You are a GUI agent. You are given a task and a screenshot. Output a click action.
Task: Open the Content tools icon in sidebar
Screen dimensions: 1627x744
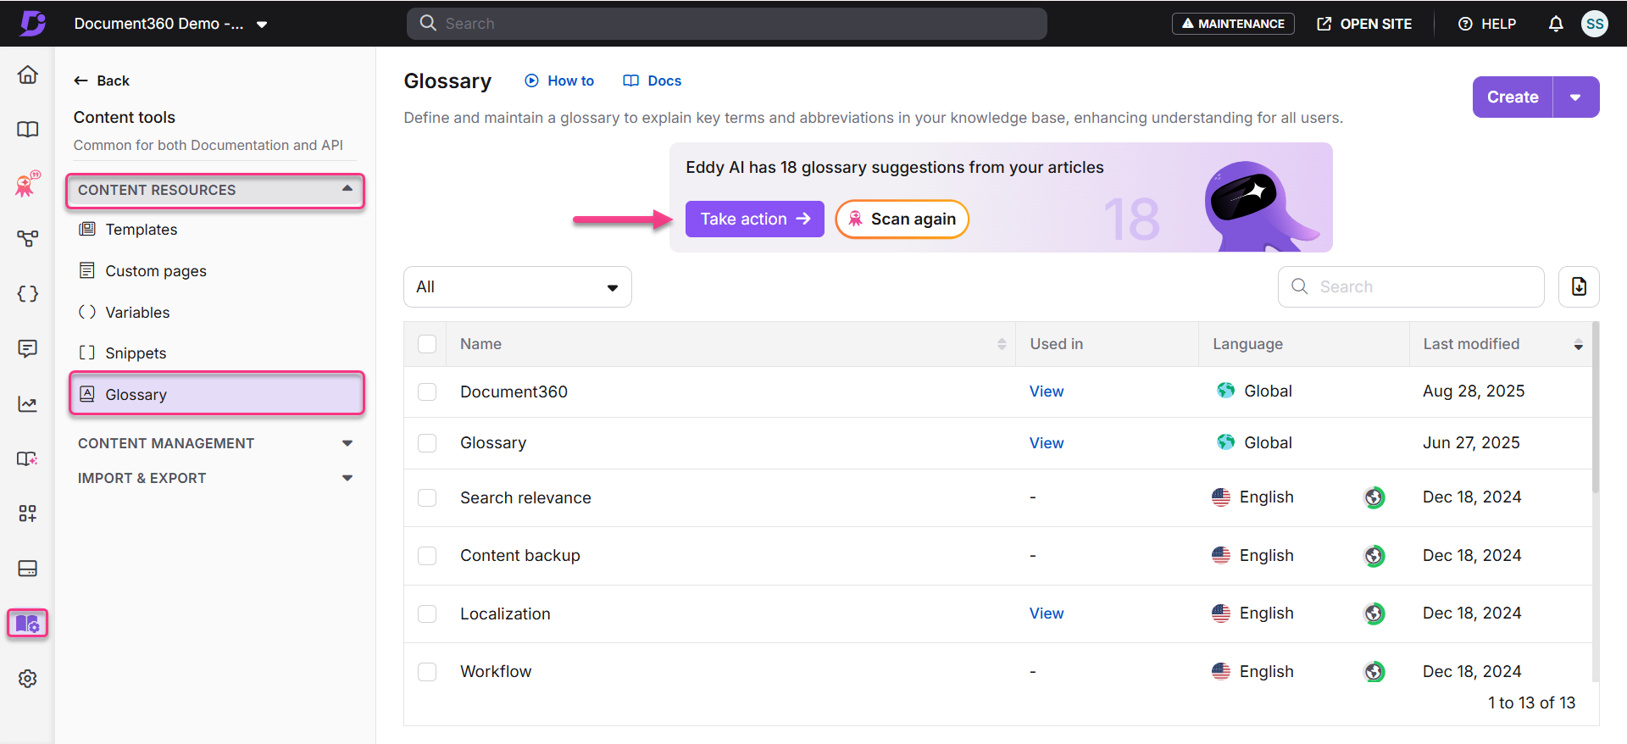[x=27, y=624]
